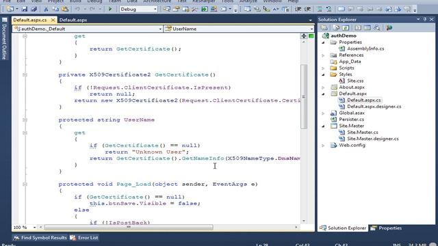The height and width of the screenshot is (246, 438).
Task: Collapse the Page_Load method outline
Action: point(25,184)
